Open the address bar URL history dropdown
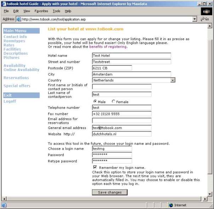Image resolution: width=214 pixels, height=209 pixels. click(195, 19)
